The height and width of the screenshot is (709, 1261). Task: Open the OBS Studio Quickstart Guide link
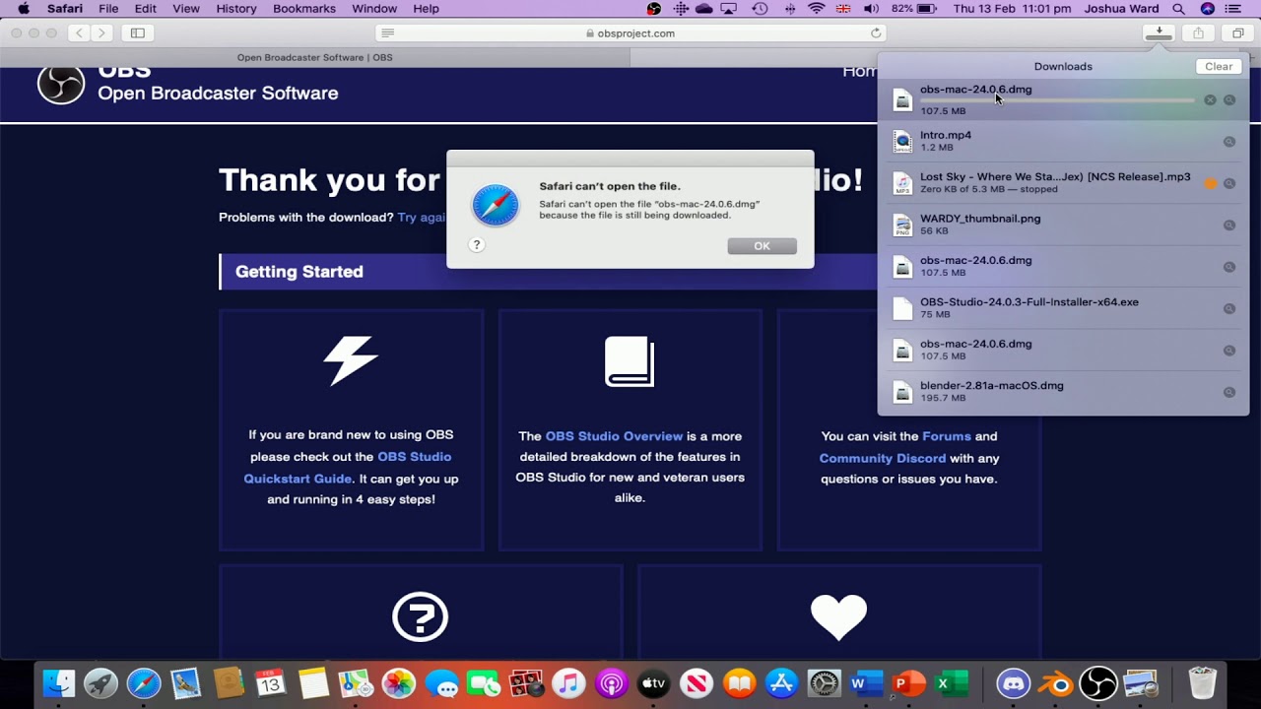(x=348, y=468)
